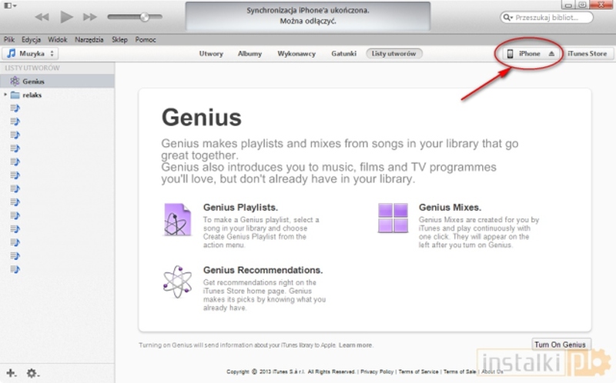Click the fast forward next track button
This screenshot has width=616, height=383.
pos(90,17)
